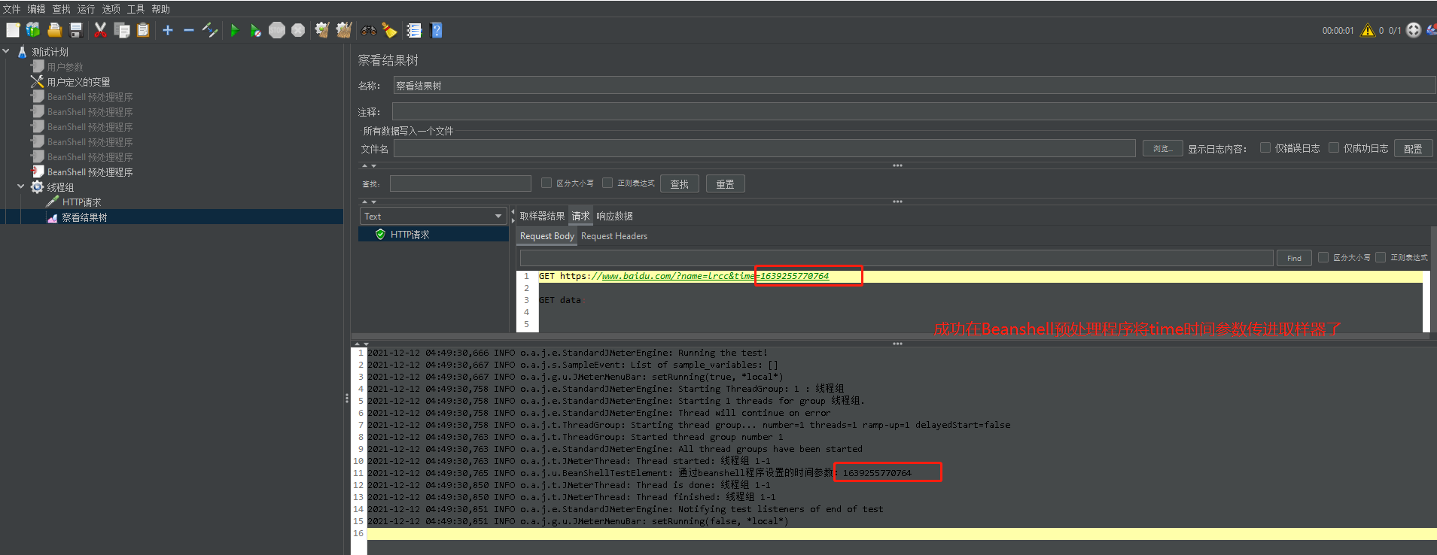Screen dimensions: 1437x555
Task: Click the Shutdown threads icon
Action: pyautogui.click(x=298, y=30)
